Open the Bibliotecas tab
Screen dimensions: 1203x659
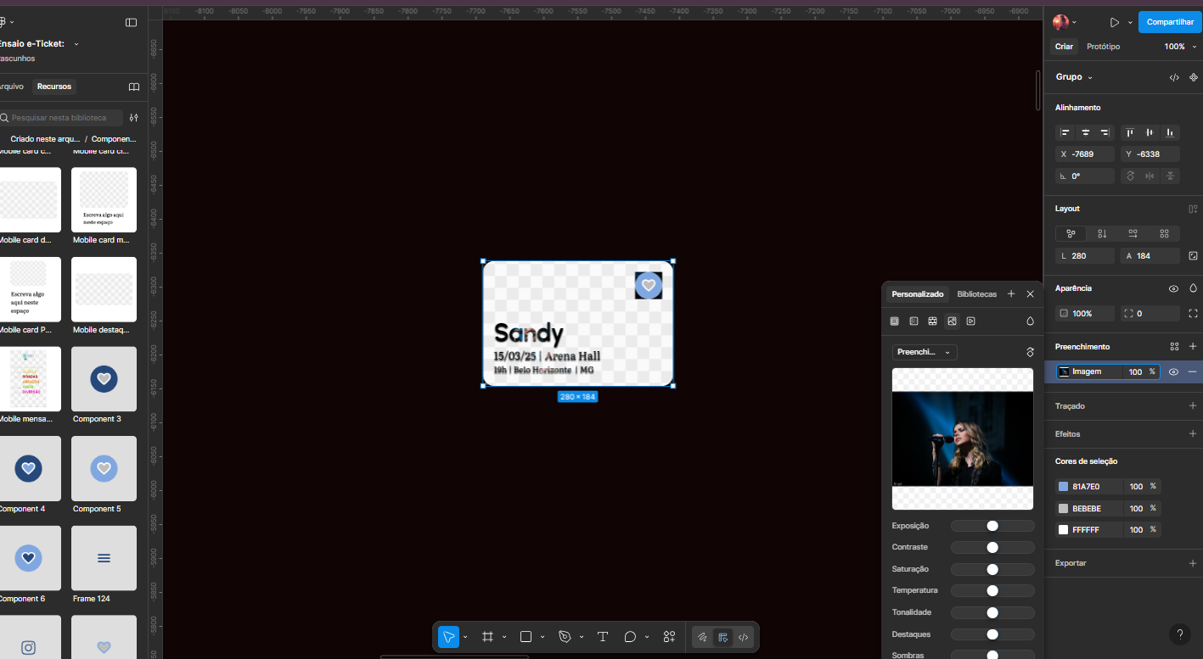point(977,294)
